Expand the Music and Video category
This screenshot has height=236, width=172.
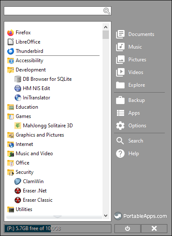point(11,154)
